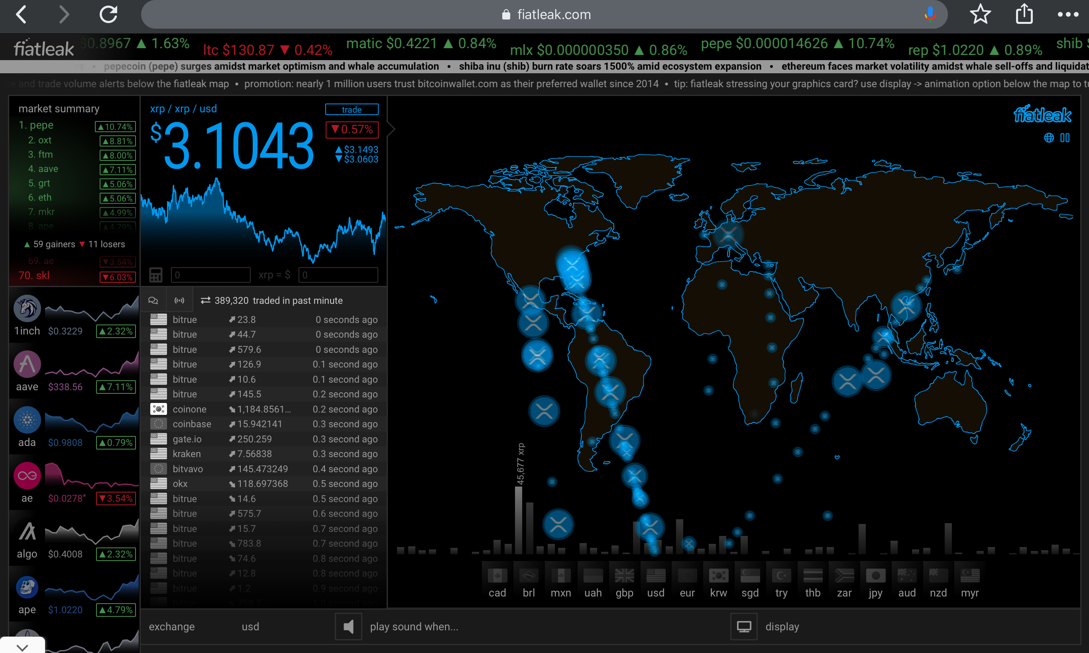This screenshot has width=1089, height=653.
Task: Click the coinone 1,184.8561 trade row
Action: (x=264, y=409)
